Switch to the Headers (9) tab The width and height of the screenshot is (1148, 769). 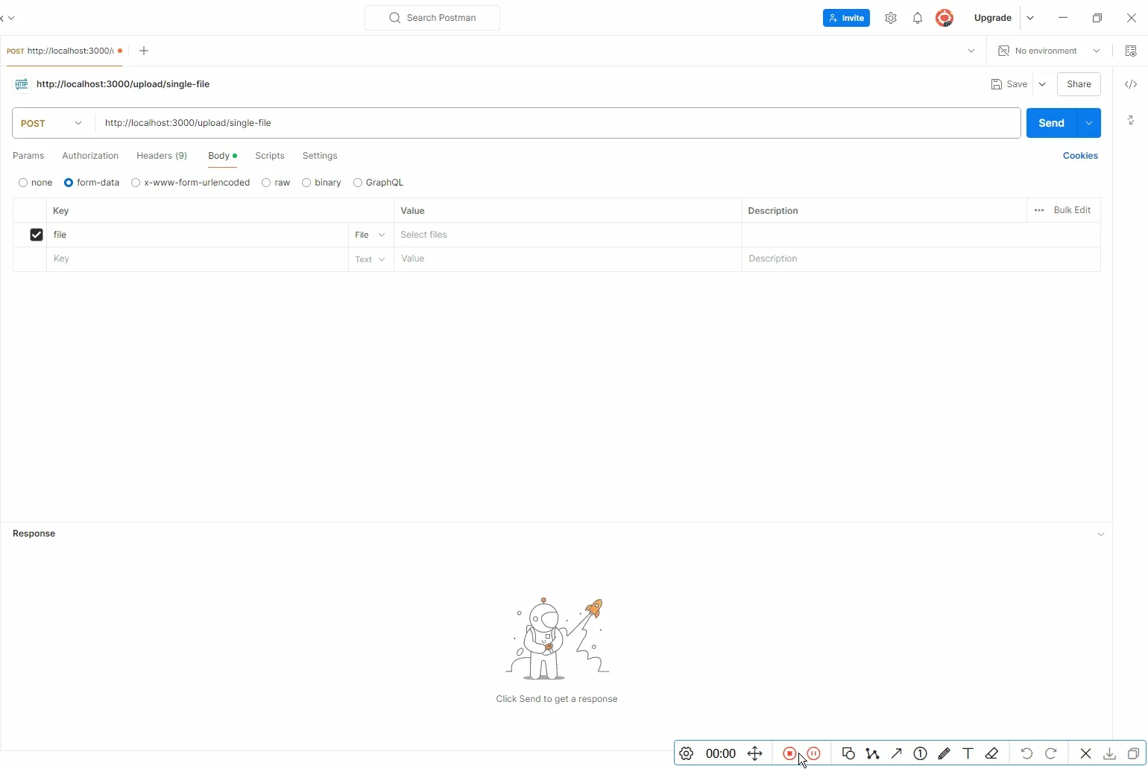pyautogui.click(x=162, y=156)
